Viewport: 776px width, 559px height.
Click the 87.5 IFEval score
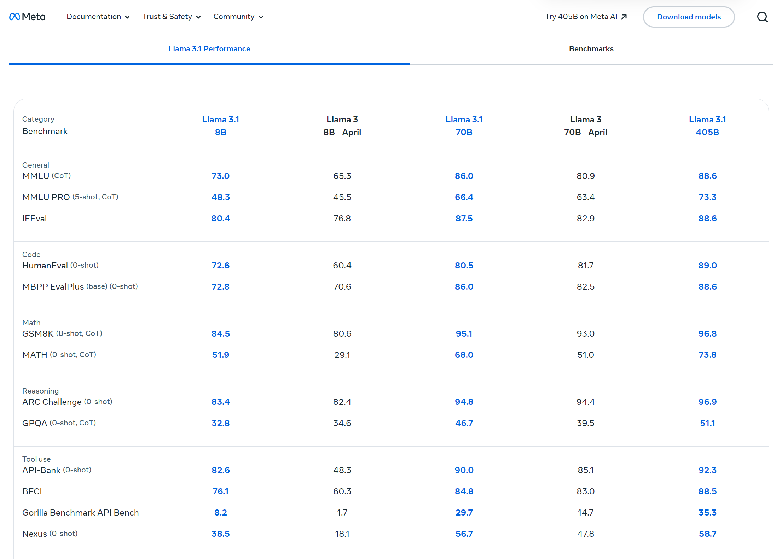pyautogui.click(x=464, y=218)
